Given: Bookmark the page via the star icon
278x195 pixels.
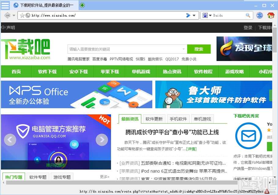Looking at the screenshot, I should [x=22, y=15].
